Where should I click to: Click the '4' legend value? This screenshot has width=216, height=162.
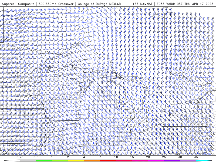(84, 157)
